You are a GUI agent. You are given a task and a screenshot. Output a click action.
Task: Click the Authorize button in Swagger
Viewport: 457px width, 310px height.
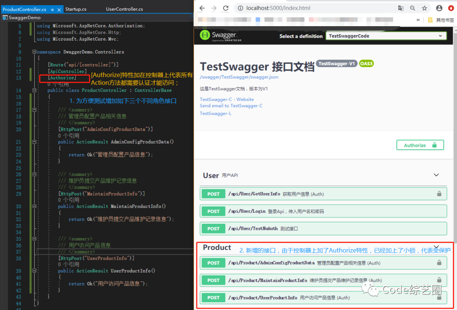coord(420,145)
